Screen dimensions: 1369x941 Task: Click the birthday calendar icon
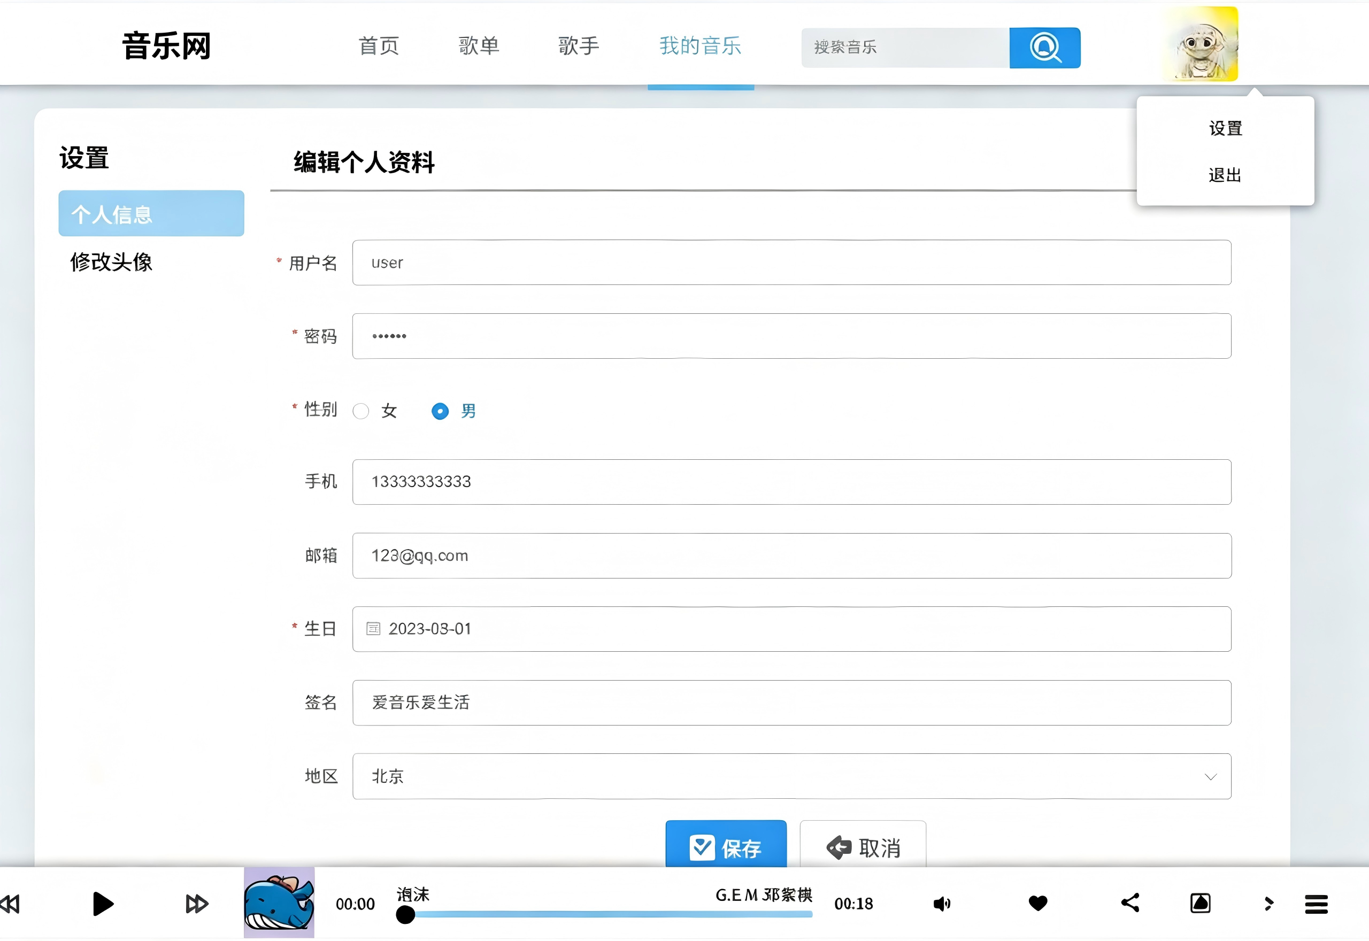click(x=373, y=629)
